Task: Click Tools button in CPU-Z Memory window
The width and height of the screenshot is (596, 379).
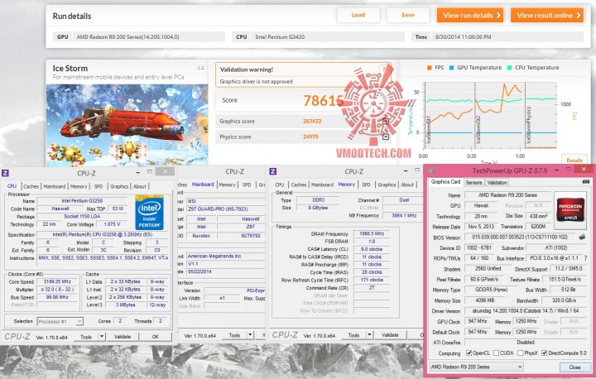Action: tap(353, 335)
